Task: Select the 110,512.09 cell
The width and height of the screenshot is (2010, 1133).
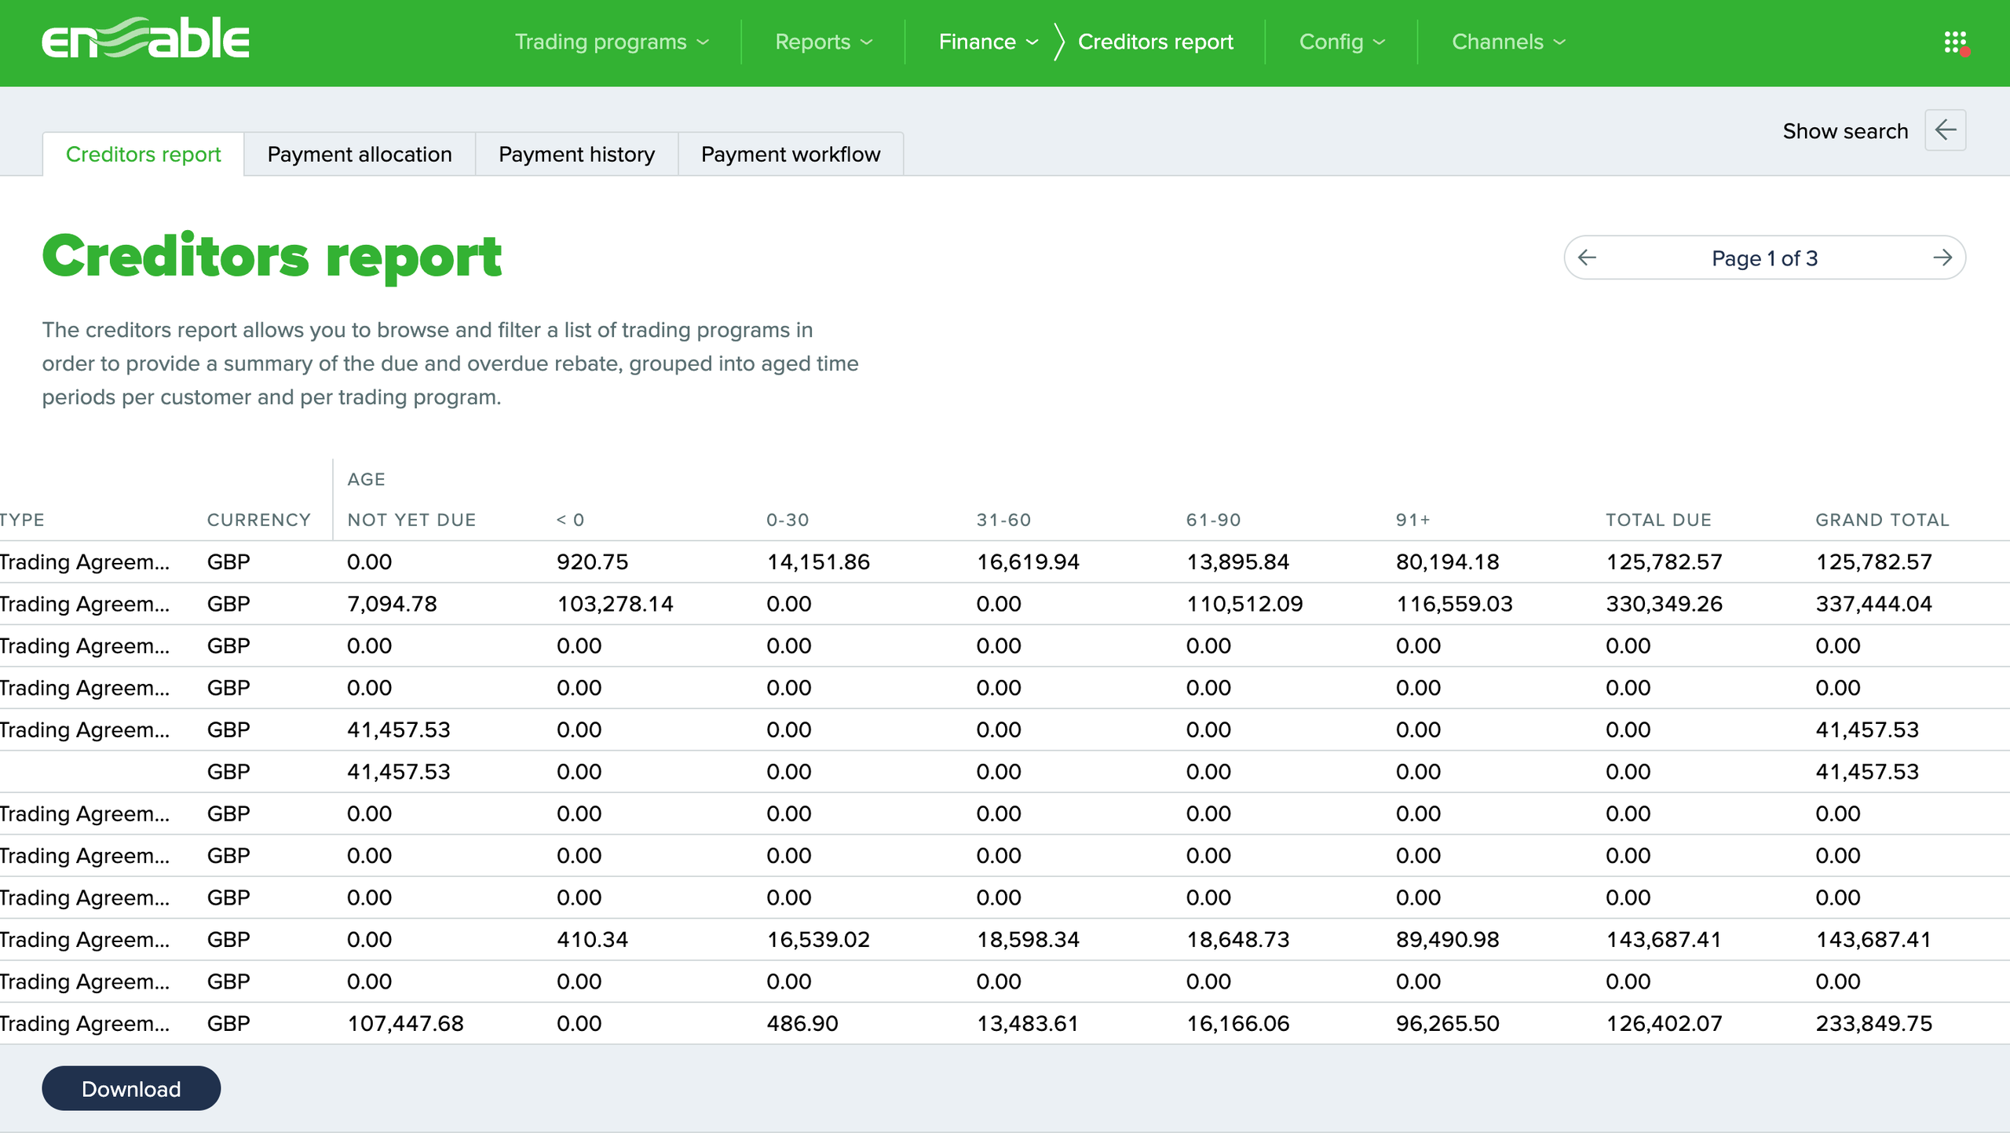Action: coord(1244,604)
